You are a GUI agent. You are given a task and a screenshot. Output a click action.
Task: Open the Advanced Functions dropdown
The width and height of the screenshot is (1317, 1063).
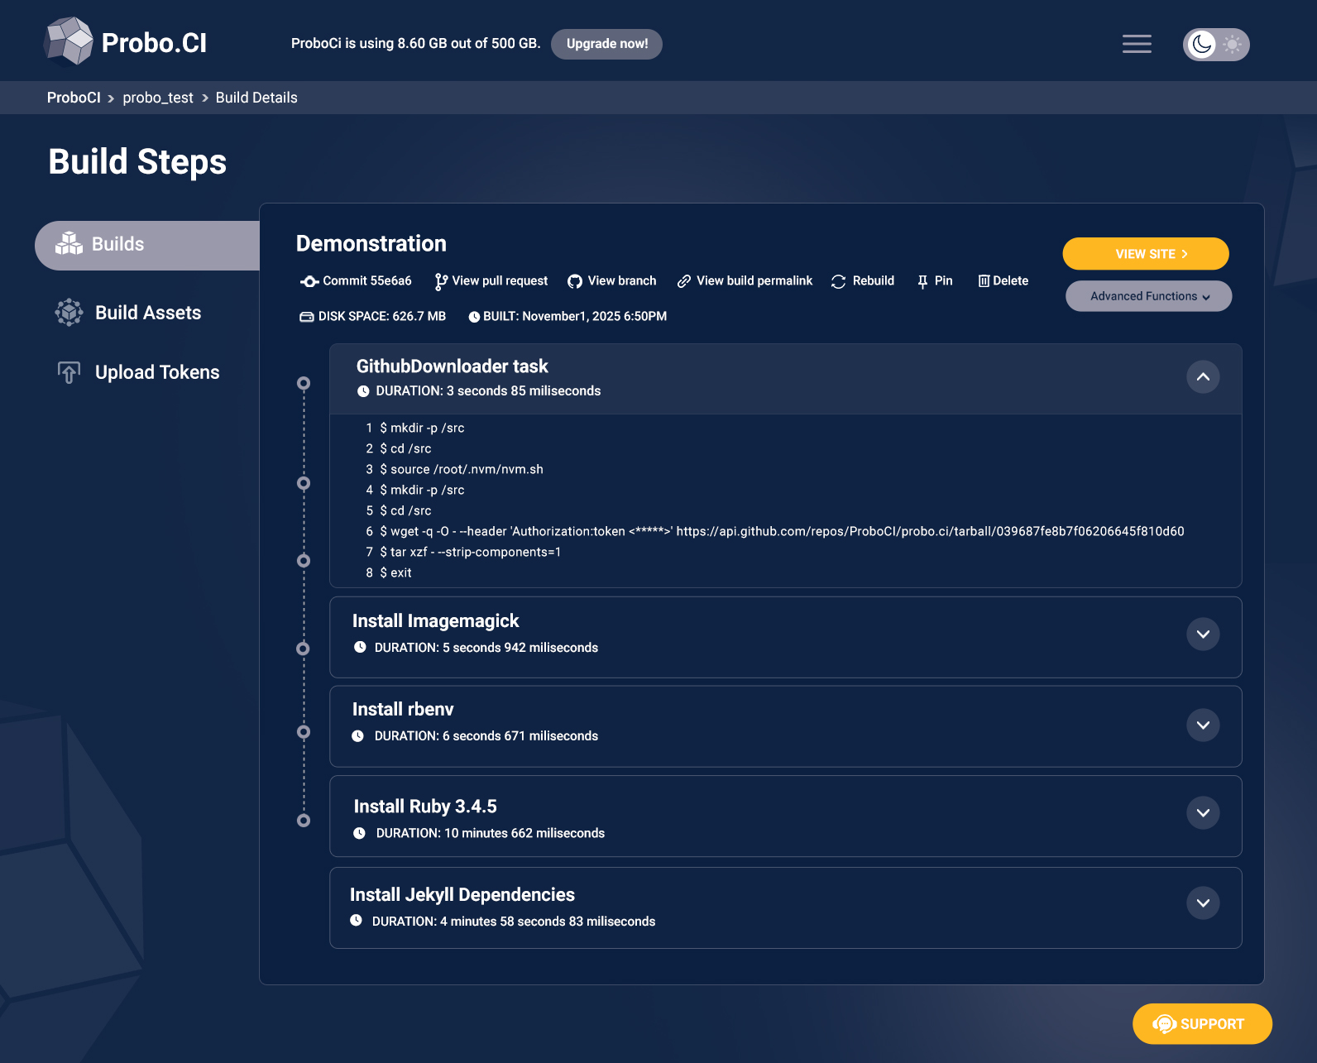coord(1148,296)
